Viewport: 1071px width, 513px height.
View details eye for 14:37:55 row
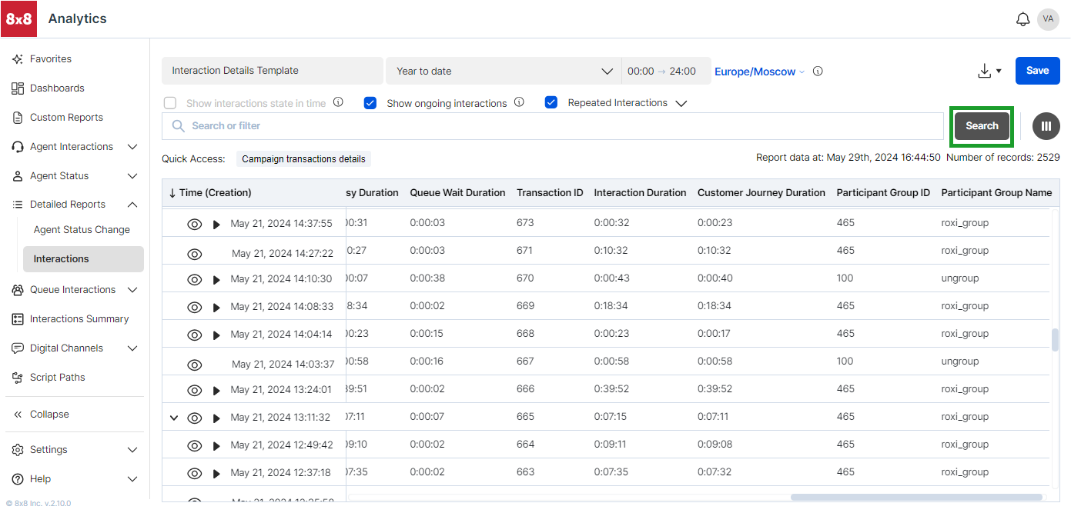195,224
